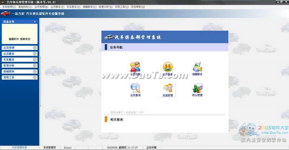Click the 提醒服务 reminder phone icon

point(197,67)
